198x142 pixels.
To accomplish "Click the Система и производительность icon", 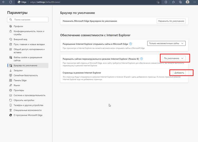I will point(11,95).
